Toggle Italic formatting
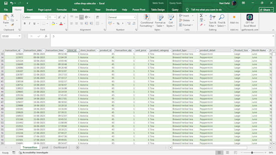 click(x=29, y=24)
